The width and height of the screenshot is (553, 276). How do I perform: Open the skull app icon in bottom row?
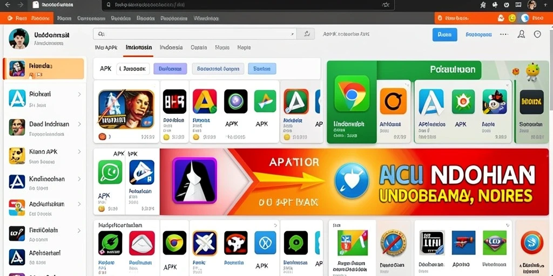(x=236, y=243)
